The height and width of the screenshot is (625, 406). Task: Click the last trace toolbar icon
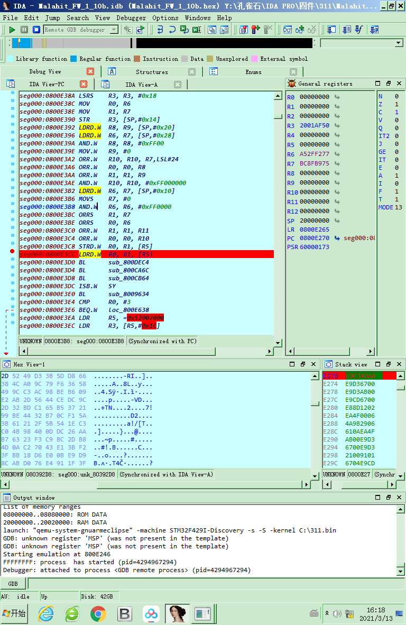click(374, 30)
